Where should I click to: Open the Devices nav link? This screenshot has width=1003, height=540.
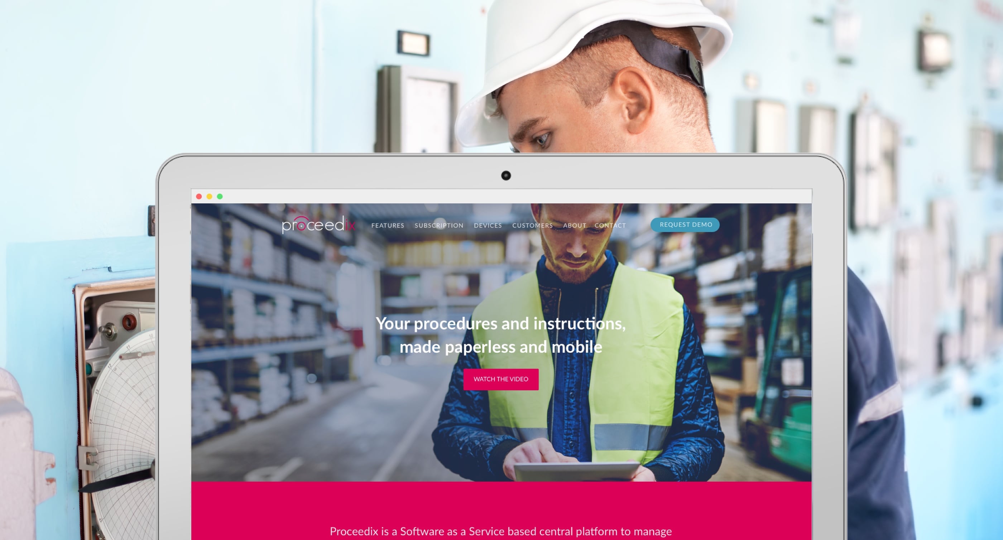click(488, 226)
